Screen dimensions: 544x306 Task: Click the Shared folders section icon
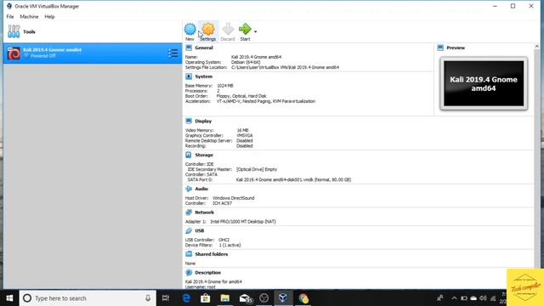pos(189,254)
